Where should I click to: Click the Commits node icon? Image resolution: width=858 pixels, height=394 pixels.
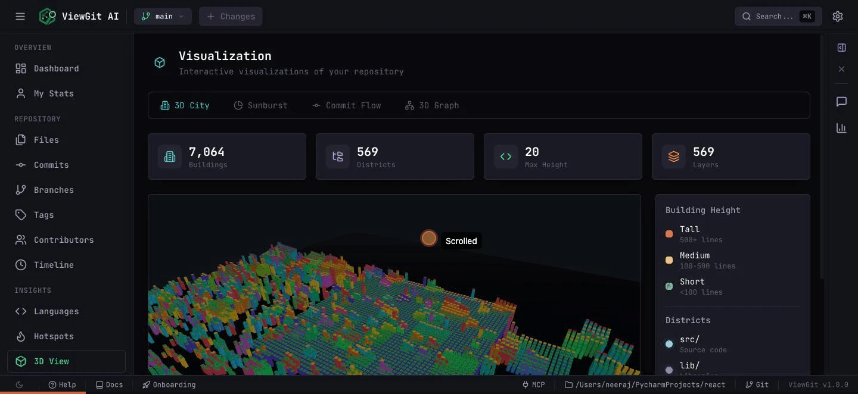(x=21, y=165)
